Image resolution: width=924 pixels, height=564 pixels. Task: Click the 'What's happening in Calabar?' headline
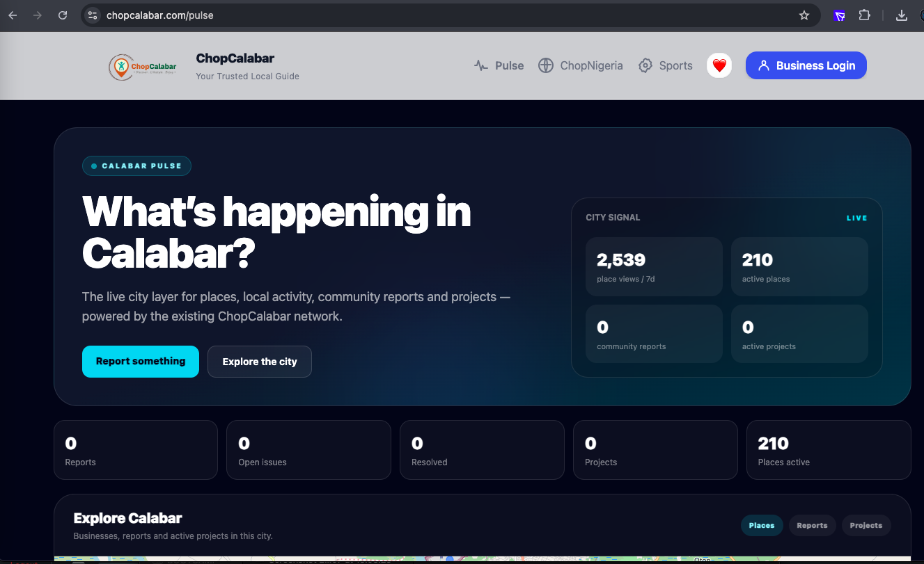(x=276, y=233)
